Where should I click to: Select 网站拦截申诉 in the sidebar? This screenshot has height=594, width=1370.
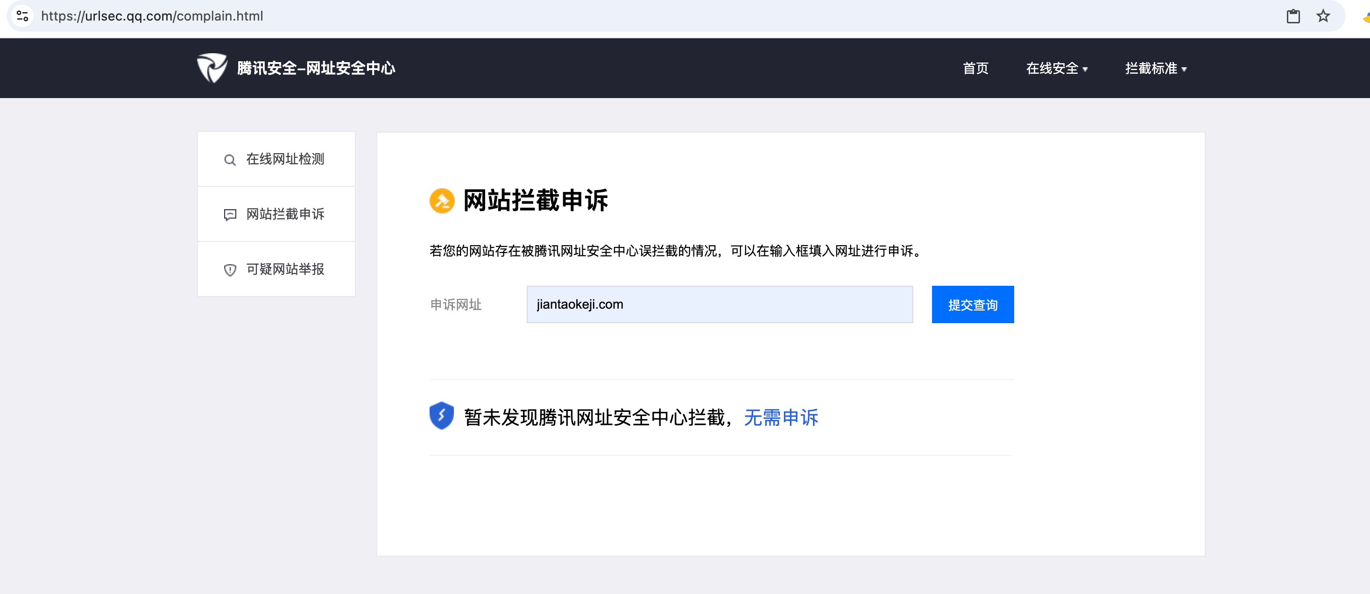(x=285, y=214)
